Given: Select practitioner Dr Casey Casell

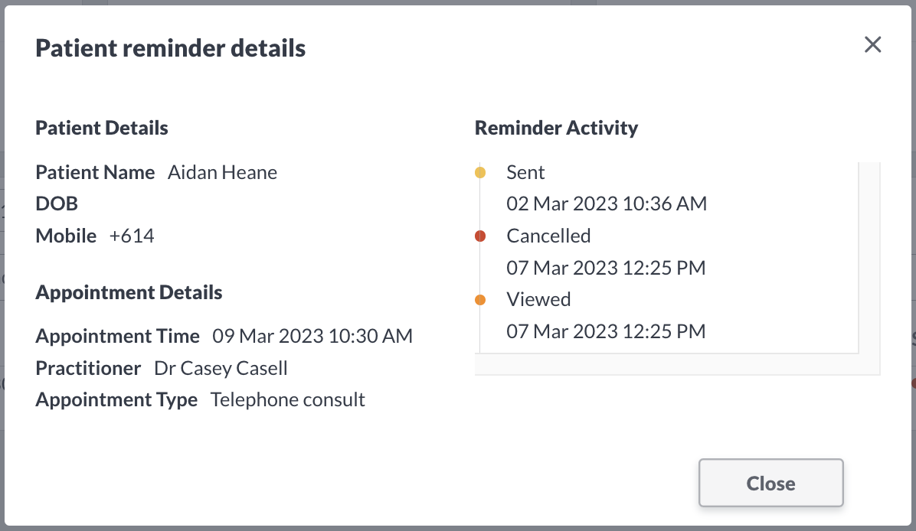Looking at the screenshot, I should (221, 368).
